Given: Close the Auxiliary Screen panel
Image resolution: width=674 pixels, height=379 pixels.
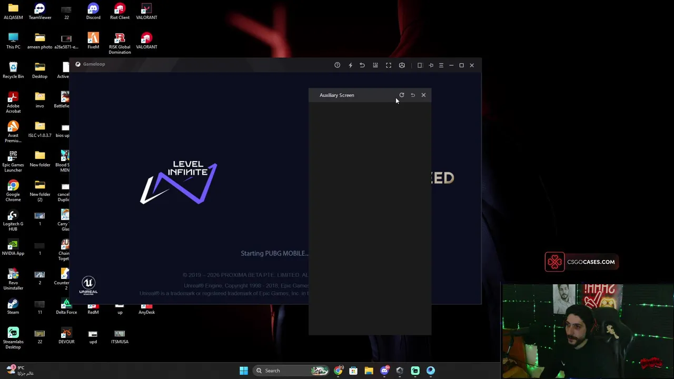Looking at the screenshot, I should [423, 95].
